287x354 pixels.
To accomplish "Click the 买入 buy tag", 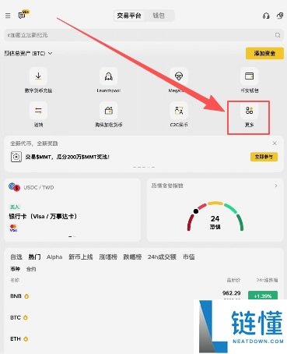I will coord(15,207).
